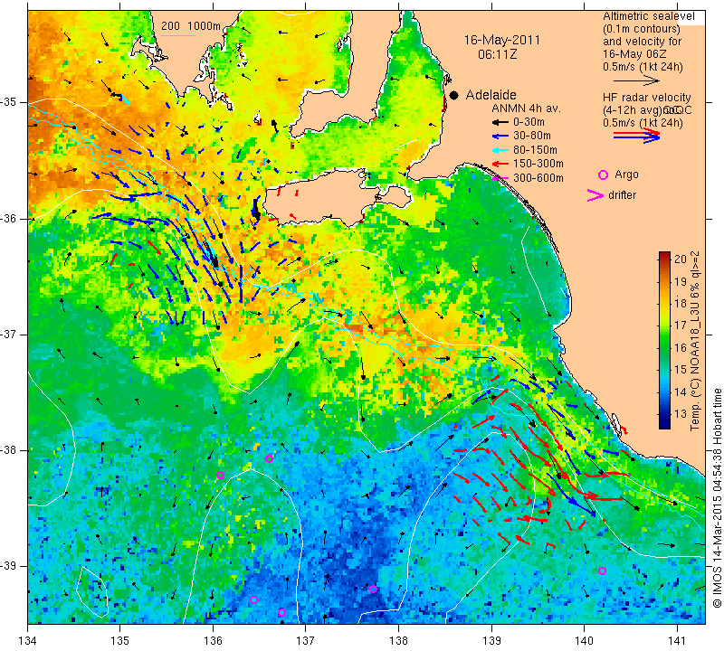Click the 'HF radar velocity' legend heading
The height and width of the screenshot is (651, 724).
(x=646, y=98)
